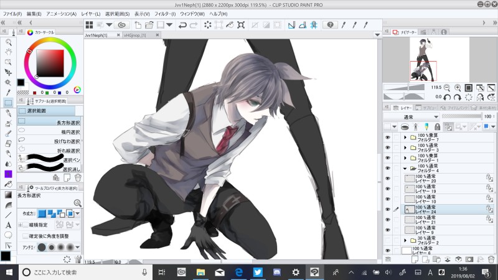Click the New file icon
The width and height of the screenshot is (498, 280).
click(138, 25)
